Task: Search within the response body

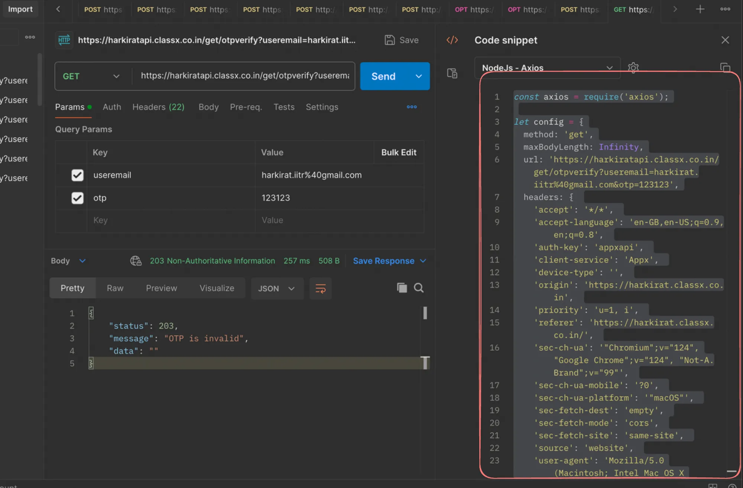Action: point(419,288)
